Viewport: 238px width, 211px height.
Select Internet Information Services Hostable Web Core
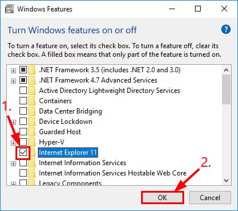(112, 173)
